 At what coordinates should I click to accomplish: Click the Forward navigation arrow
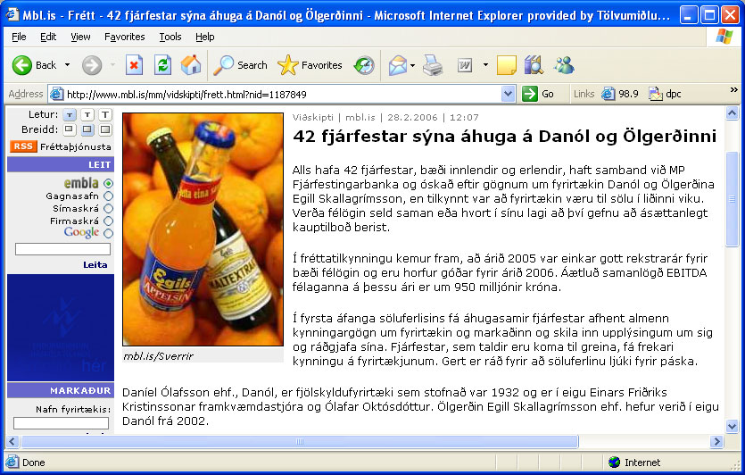92,65
